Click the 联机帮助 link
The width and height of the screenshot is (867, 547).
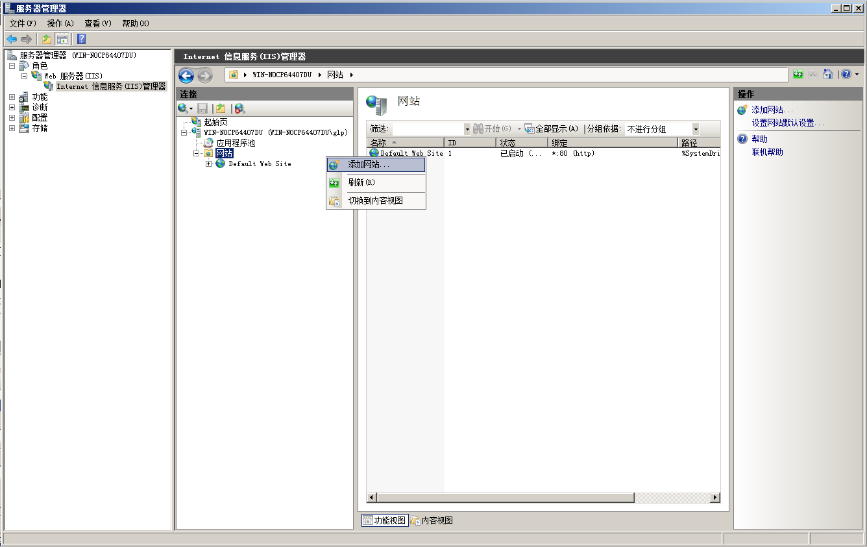coord(767,152)
